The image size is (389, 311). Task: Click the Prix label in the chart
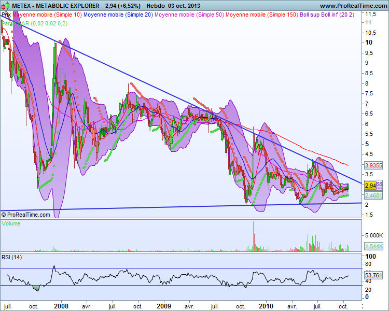pyautogui.click(x=6, y=15)
